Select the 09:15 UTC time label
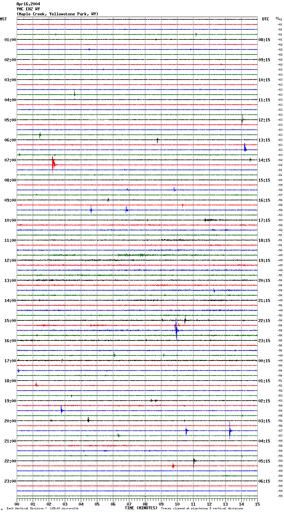The width and height of the screenshot is (284, 513). coord(264,60)
